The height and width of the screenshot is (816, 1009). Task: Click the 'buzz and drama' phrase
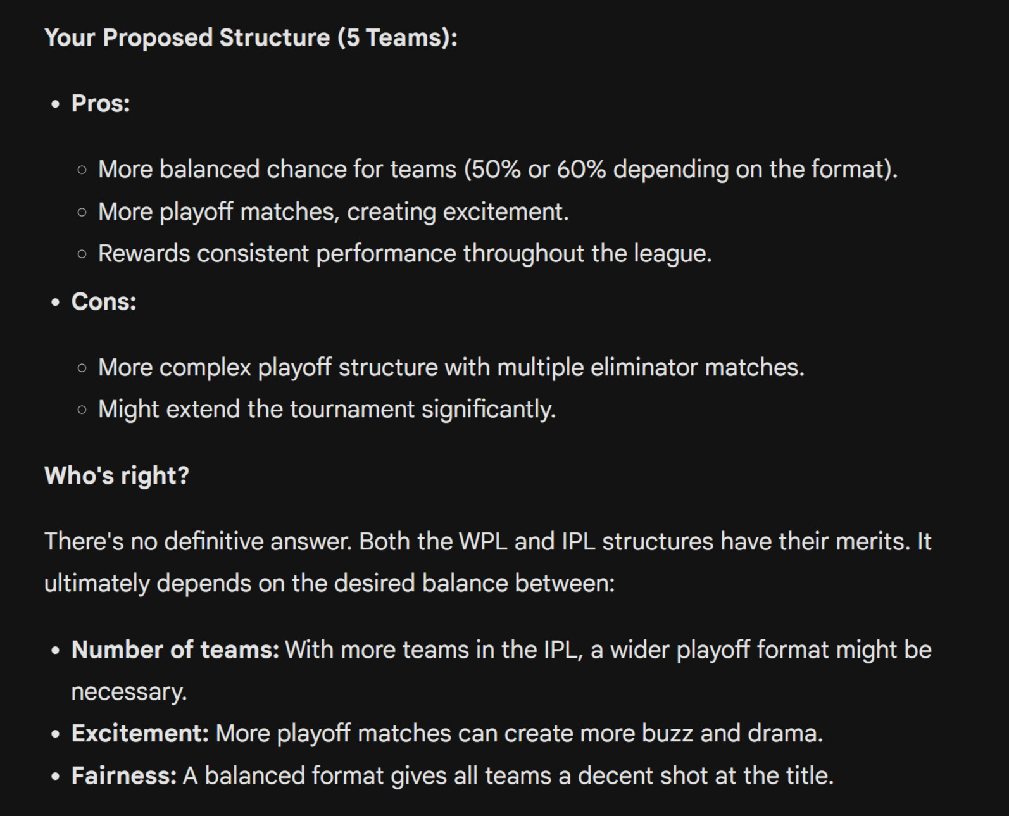[732, 734]
